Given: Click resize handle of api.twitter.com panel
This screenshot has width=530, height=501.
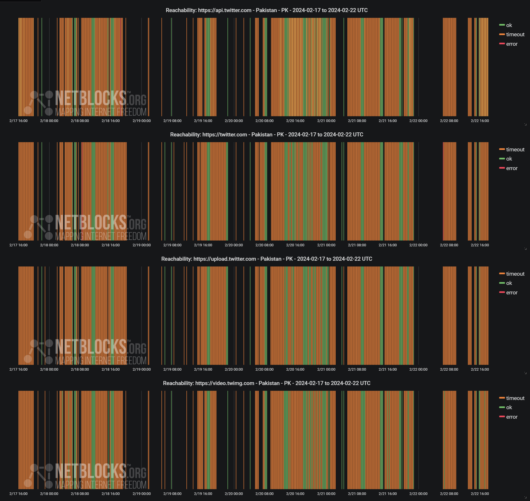Looking at the screenshot, I should point(525,124).
